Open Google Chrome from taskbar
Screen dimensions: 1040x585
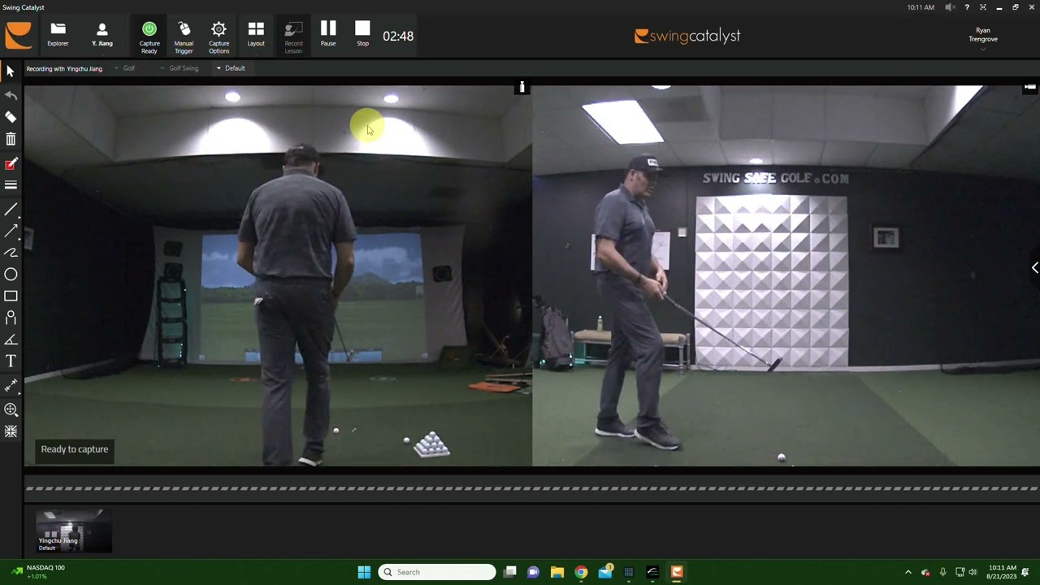[x=581, y=572]
